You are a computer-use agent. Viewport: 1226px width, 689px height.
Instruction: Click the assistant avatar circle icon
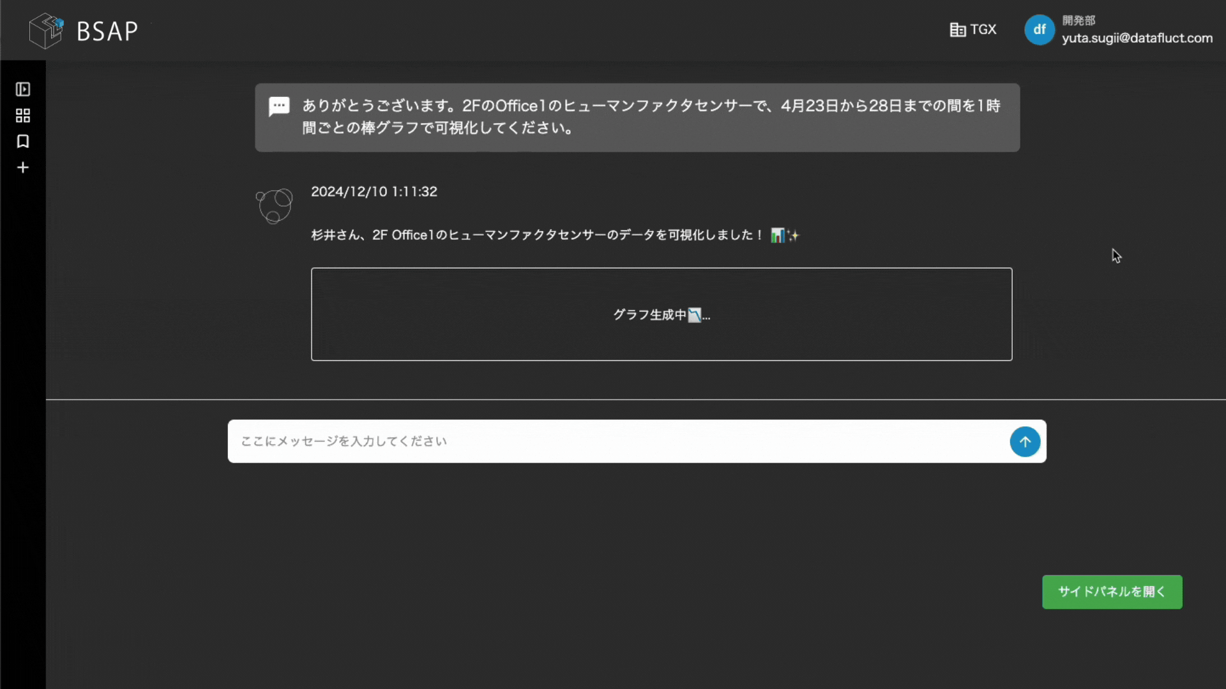275,205
